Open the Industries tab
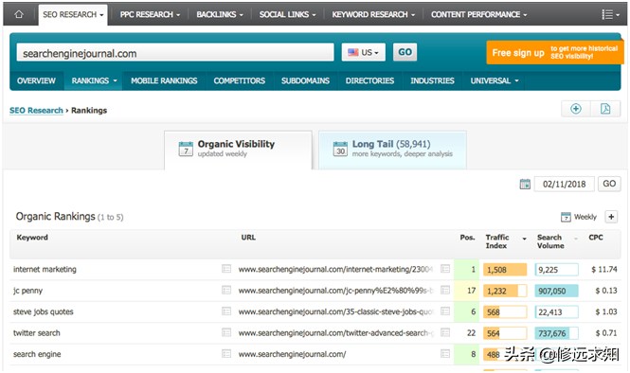This screenshot has height=373, width=630. tap(432, 80)
